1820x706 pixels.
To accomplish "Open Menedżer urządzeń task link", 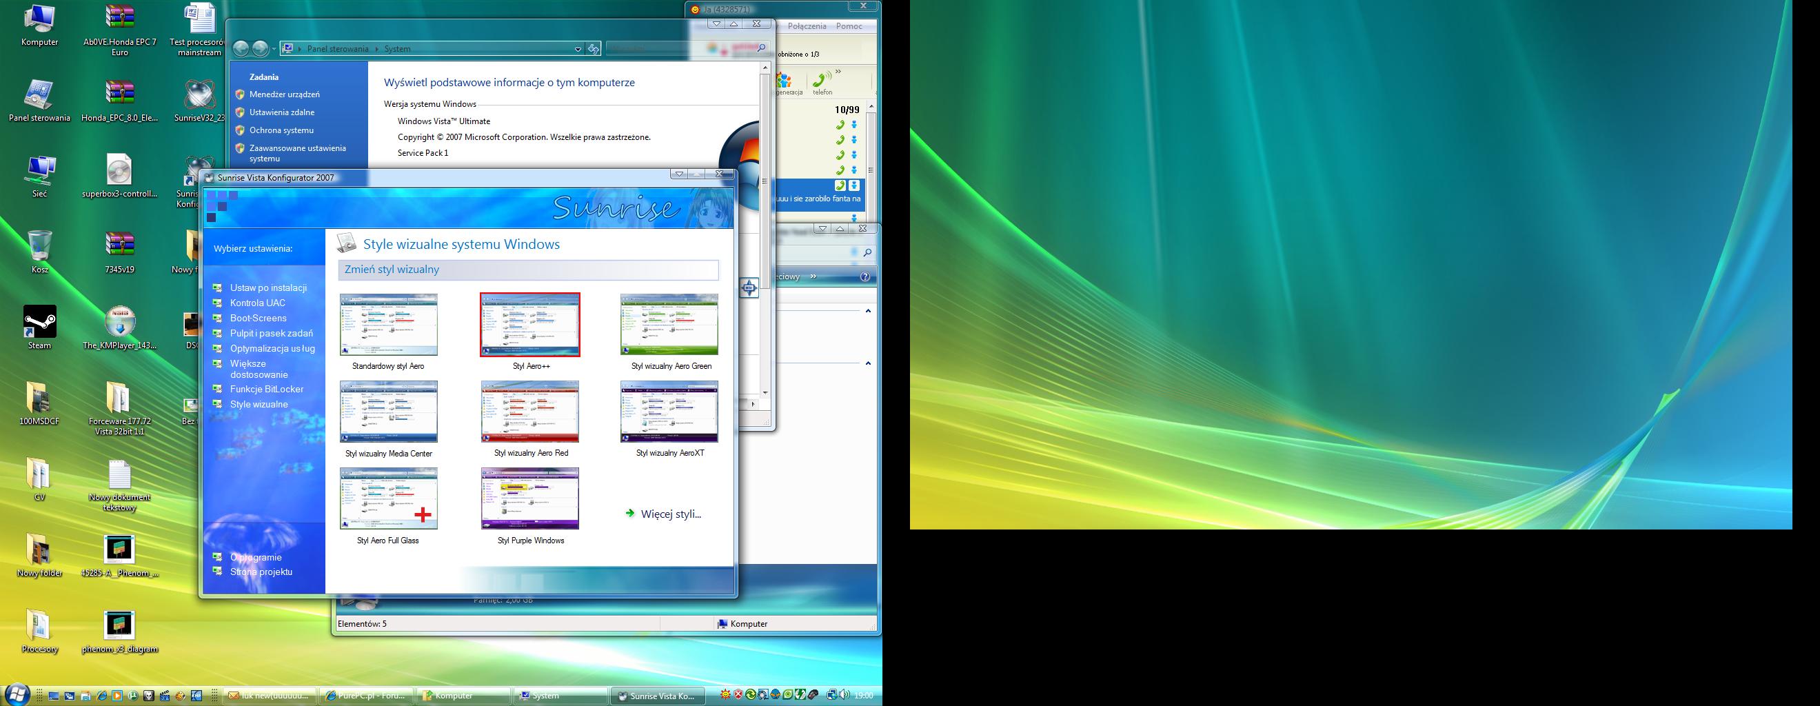I will [x=284, y=94].
